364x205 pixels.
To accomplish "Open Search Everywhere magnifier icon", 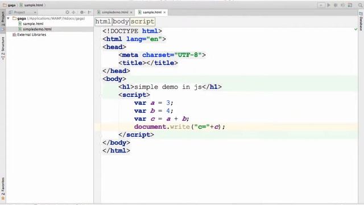I will coord(360,5).
